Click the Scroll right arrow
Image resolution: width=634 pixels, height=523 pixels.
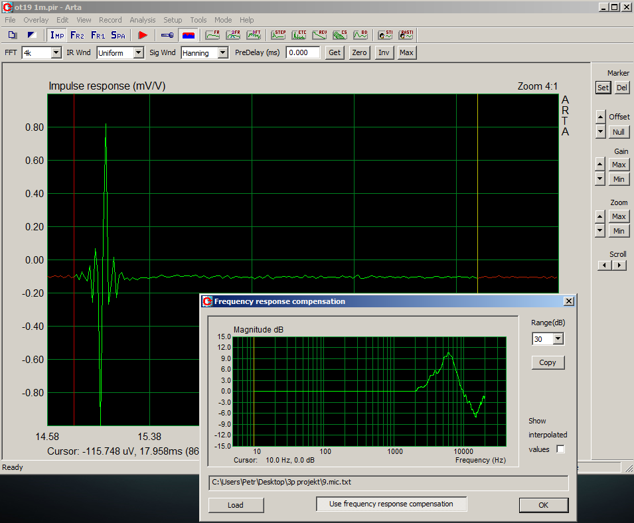pos(619,265)
